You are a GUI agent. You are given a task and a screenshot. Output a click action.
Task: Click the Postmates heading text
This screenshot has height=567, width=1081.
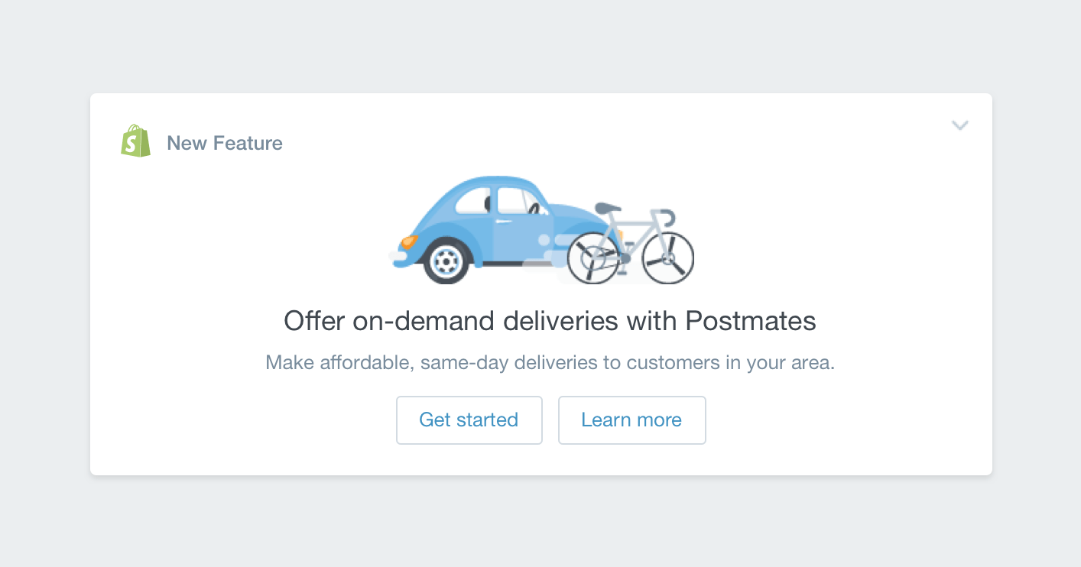coord(550,321)
